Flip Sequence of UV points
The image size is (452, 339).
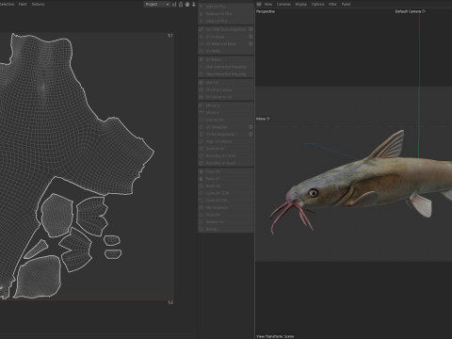point(226,208)
